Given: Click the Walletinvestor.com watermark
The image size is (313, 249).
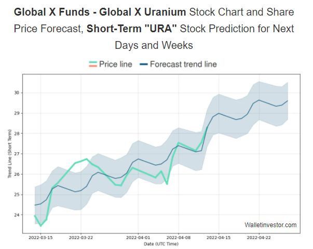Looking at the screenshot, I should point(270,225).
